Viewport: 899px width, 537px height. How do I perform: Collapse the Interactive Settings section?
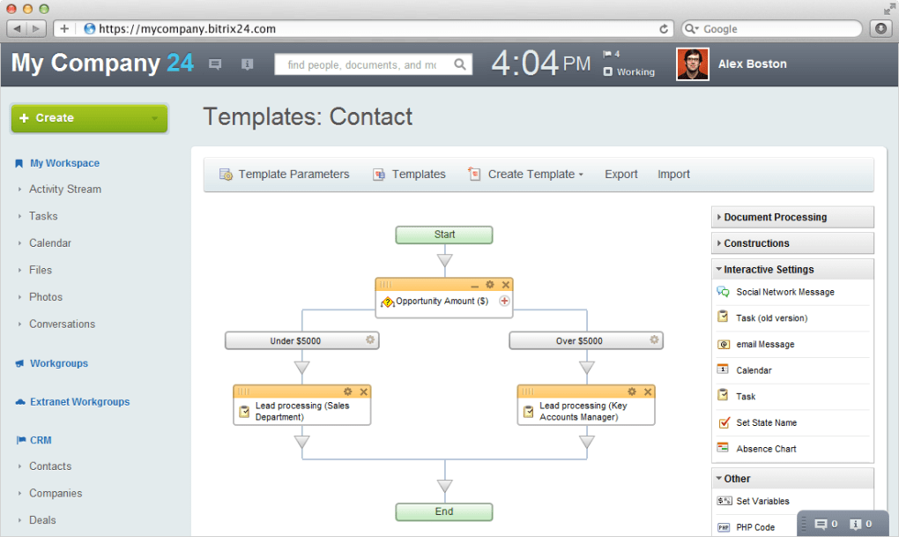769,270
